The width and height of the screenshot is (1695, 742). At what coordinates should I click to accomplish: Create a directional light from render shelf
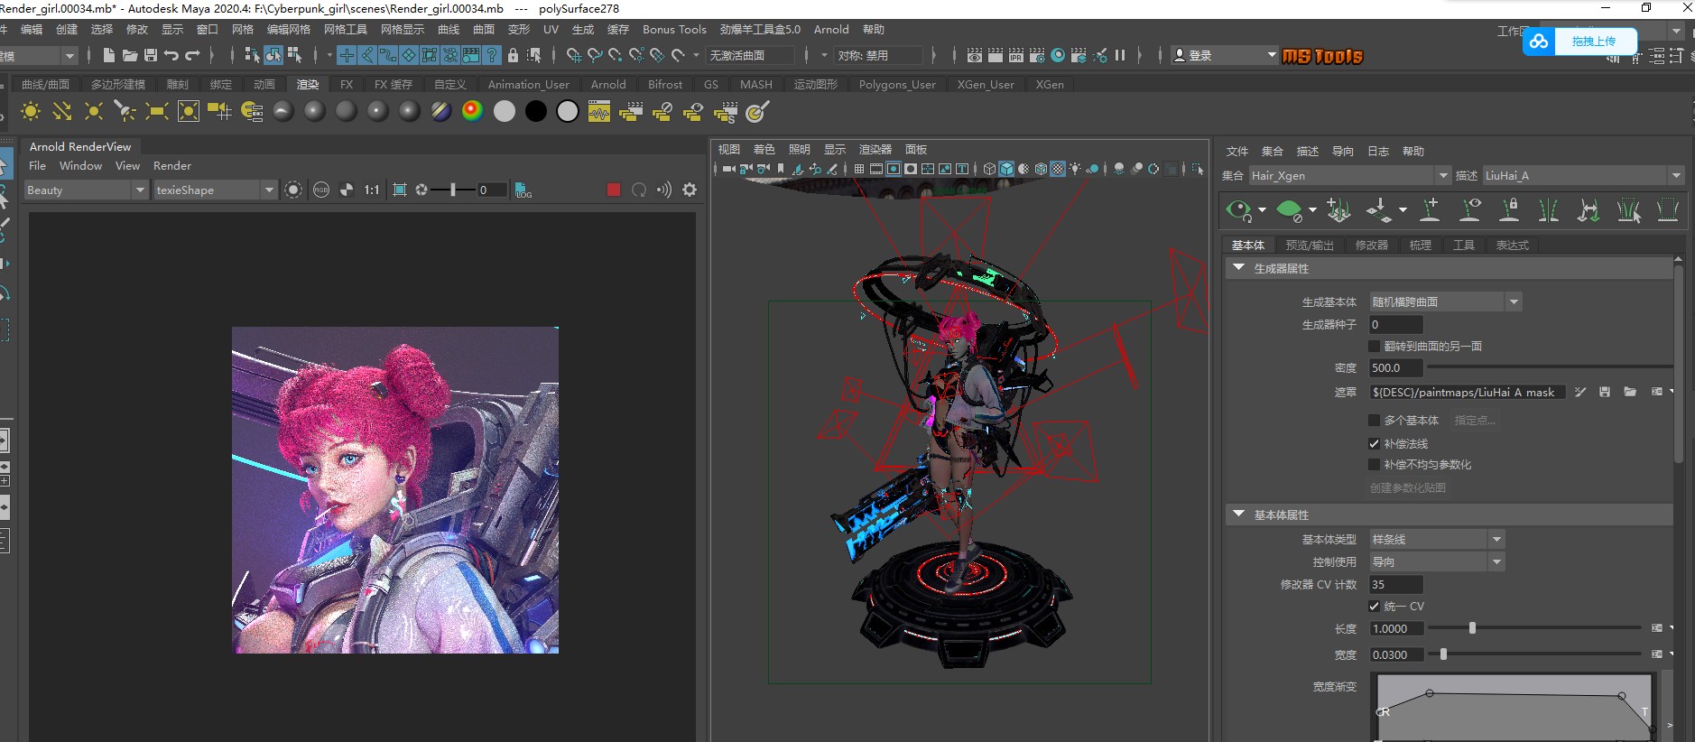(x=62, y=111)
